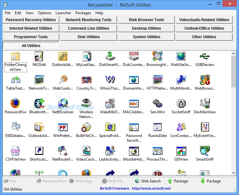Select the NK2Edit utility icon

(x=39, y=56)
